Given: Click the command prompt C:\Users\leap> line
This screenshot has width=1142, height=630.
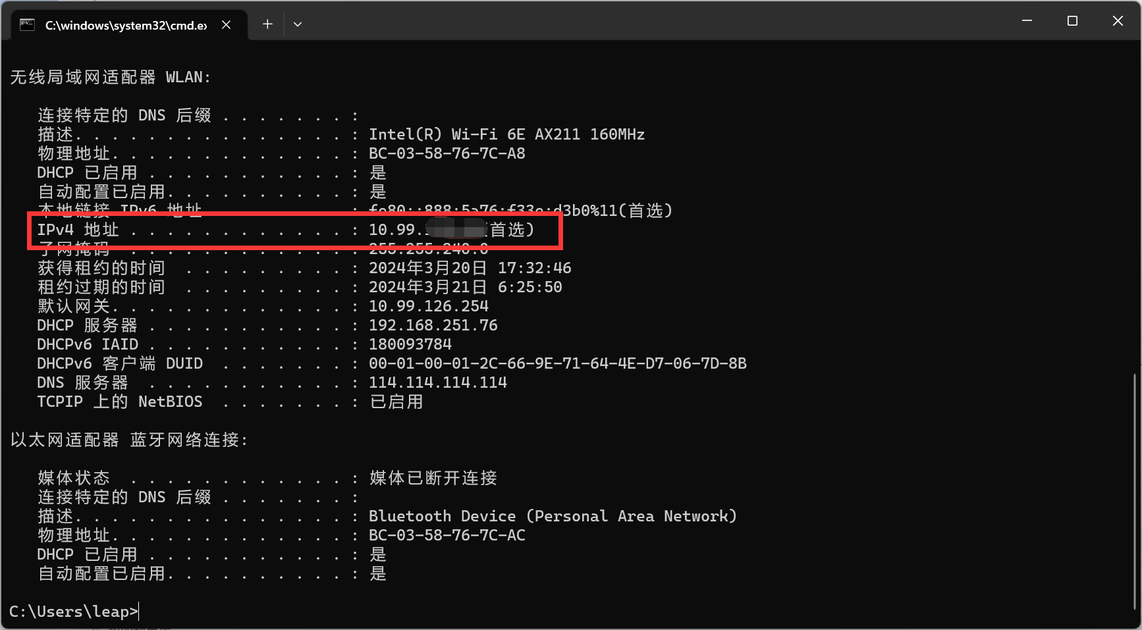Looking at the screenshot, I should [74, 612].
